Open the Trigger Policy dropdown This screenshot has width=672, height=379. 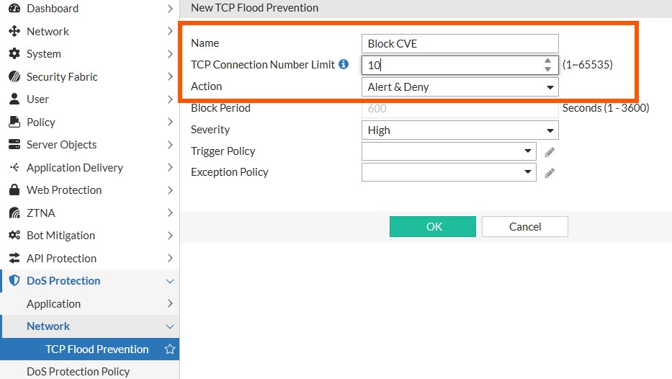pyautogui.click(x=449, y=151)
